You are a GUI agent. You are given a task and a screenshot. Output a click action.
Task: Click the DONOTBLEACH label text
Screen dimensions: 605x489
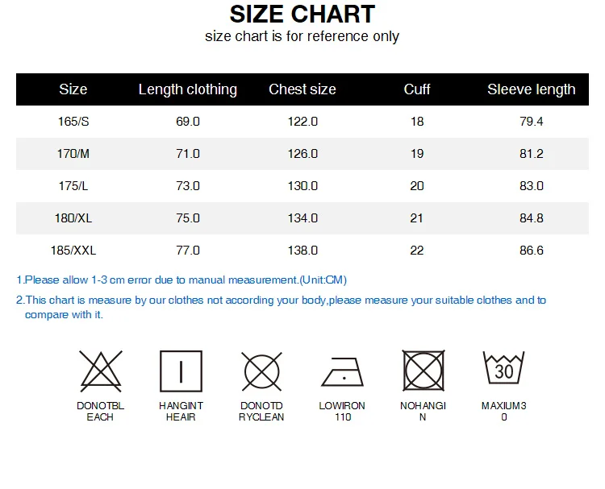pyautogui.click(x=100, y=411)
